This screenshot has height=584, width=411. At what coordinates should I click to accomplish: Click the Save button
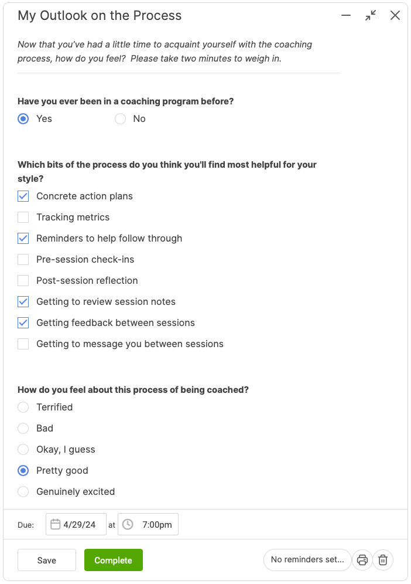coord(47,560)
